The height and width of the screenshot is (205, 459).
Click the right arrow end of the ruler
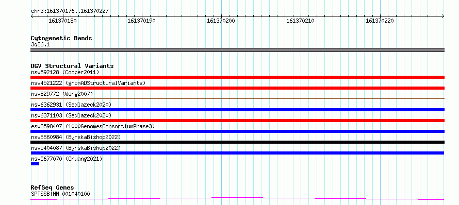(443, 16)
